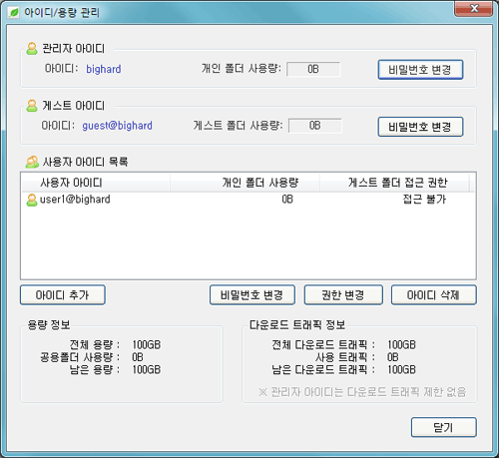Sort by 게스트 폴더 접근 권한 column header

tap(394, 183)
